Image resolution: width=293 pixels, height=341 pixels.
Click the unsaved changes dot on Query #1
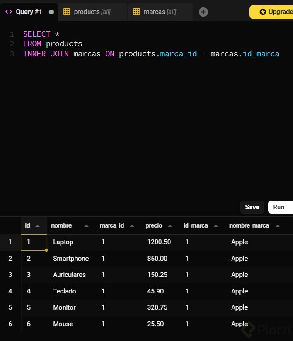pyautogui.click(x=51, y=12)
